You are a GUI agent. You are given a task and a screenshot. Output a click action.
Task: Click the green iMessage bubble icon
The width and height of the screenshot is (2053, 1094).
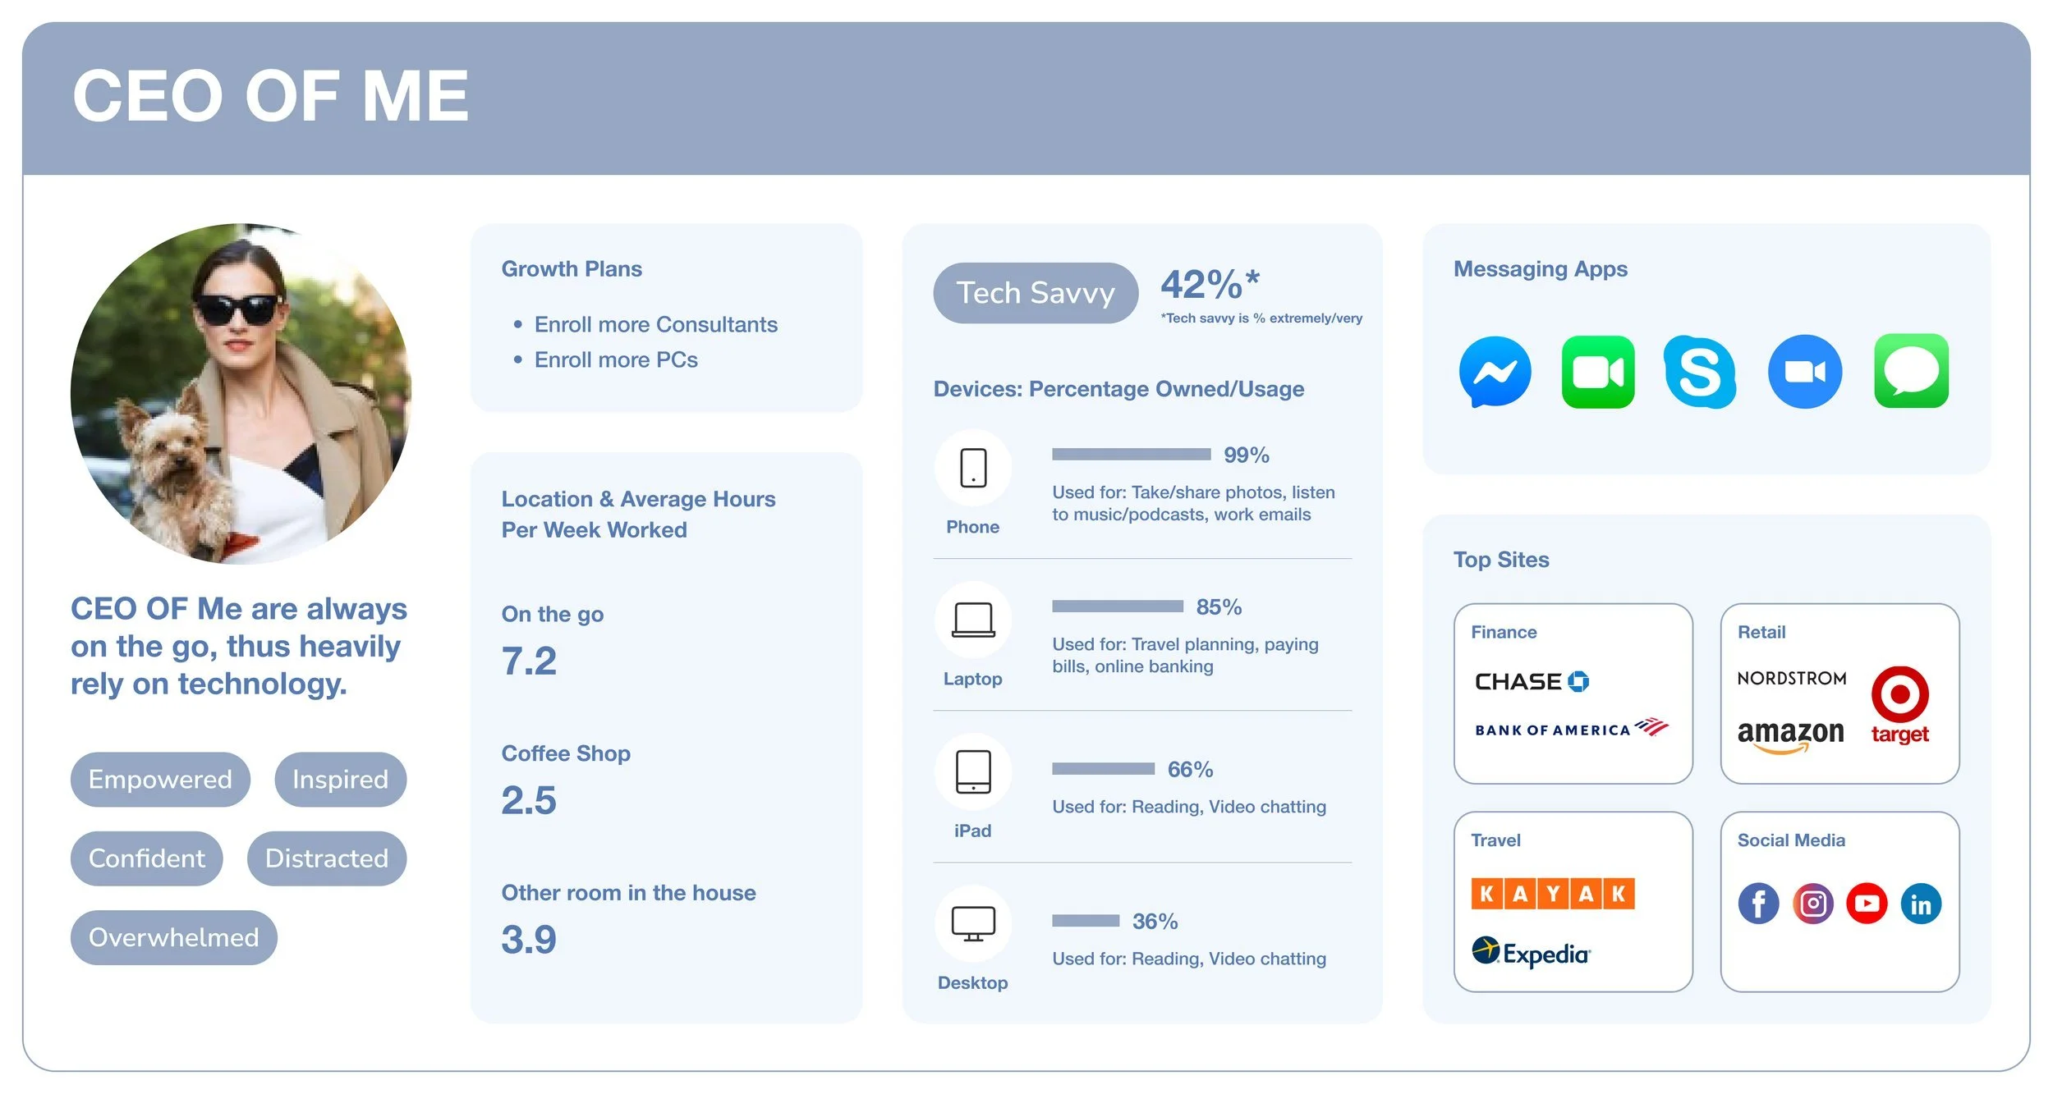click(x=1911, y=371)
